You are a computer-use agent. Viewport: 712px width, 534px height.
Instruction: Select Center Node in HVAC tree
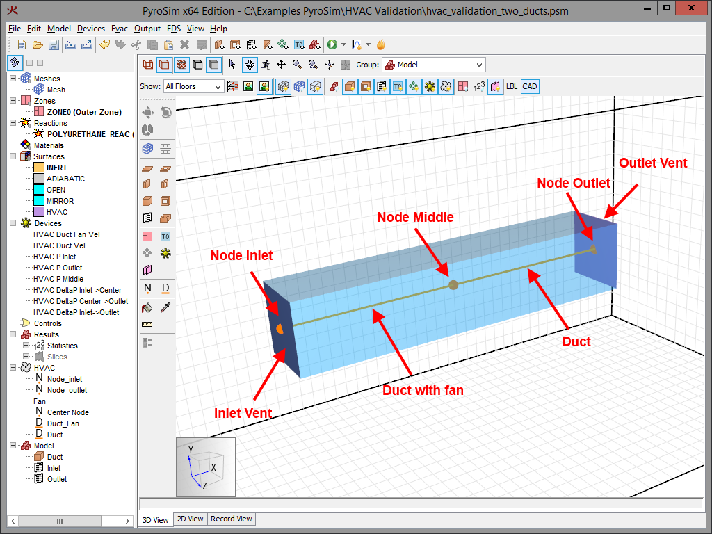67,412
